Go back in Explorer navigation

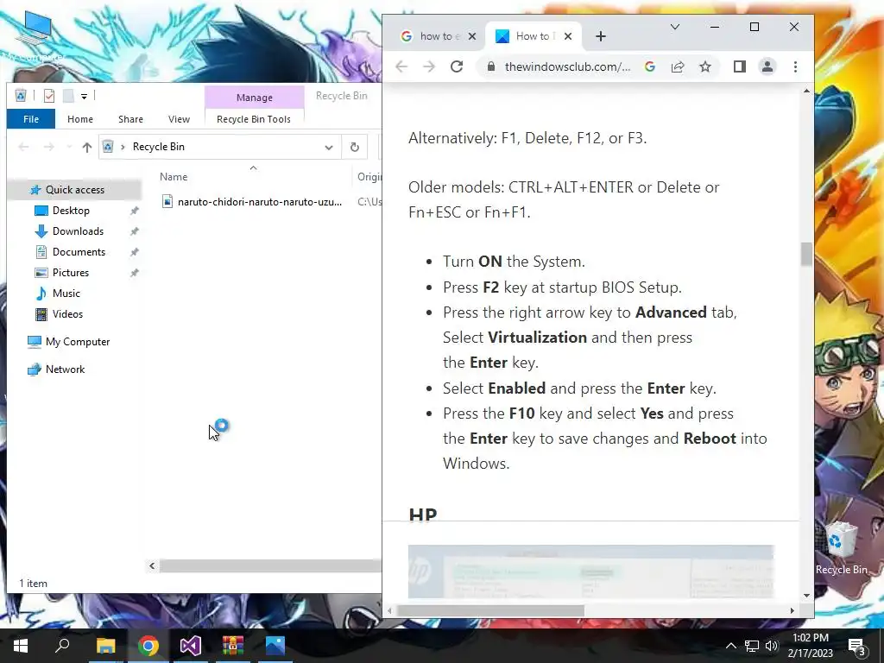click(23, 147)
